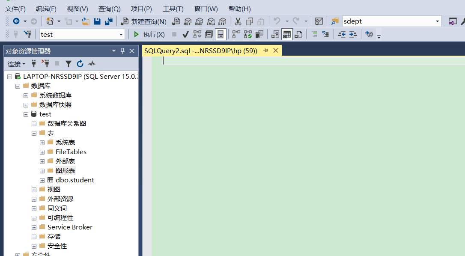The width and height of the screenshot is (465, 256).
Task: Click the Query Options icon
Action: pyautogui.click(x=209, y=34)
